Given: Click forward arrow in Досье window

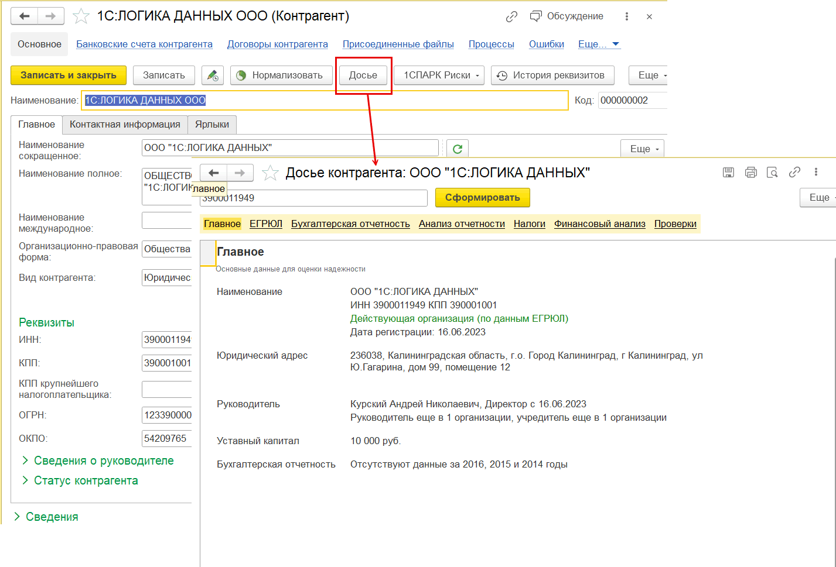Looking at the screenshot, I should [240, 173].
